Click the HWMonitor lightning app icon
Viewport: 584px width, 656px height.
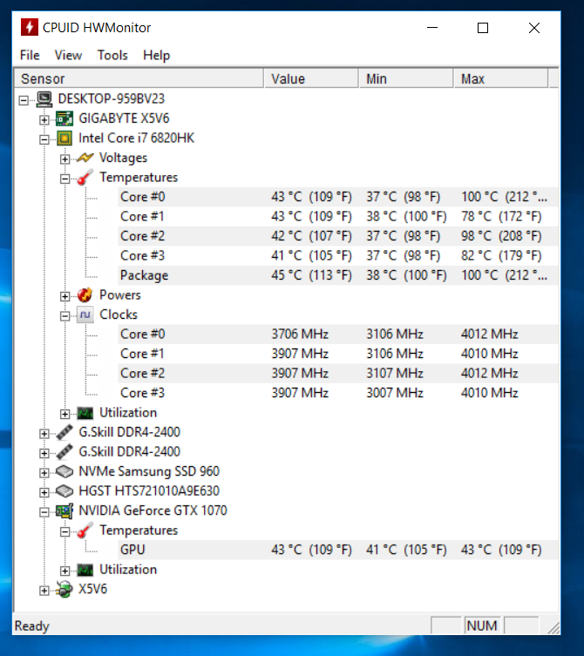pos(30,27)
